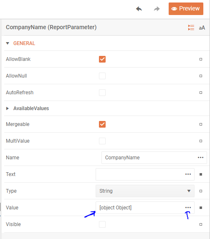Image resolution: width=210 pixels, height=239 pixels.
Task: Click the redo arrow icon
Action: pos(157,9)
